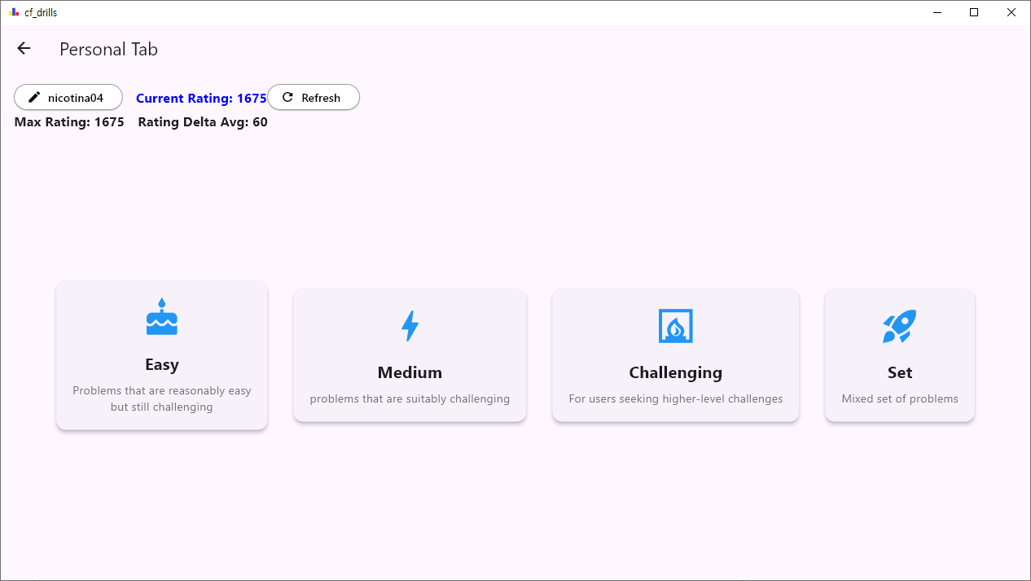Open the Easy problems card title
The width and height of the screenshot is (1031, 581).
(x=161, y=364)
